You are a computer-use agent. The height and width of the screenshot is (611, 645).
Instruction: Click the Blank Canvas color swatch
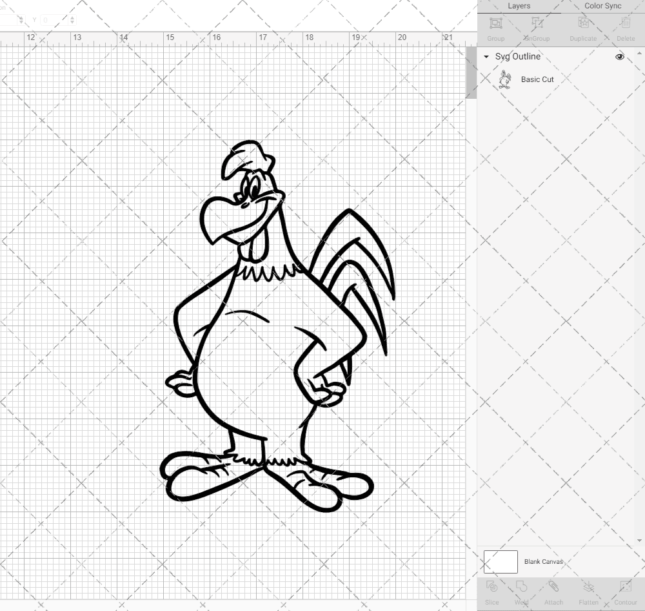click(x=501, y=561)
